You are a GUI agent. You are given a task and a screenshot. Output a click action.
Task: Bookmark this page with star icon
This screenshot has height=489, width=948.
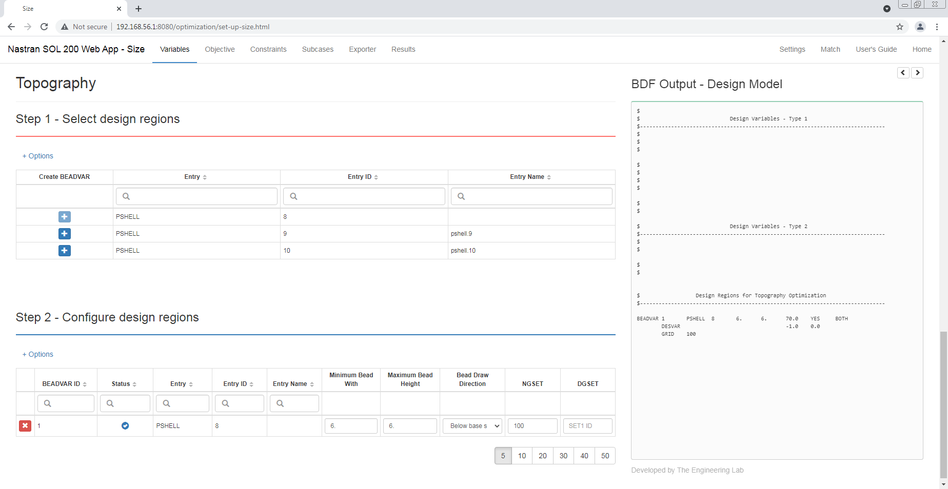pos(900,27)
